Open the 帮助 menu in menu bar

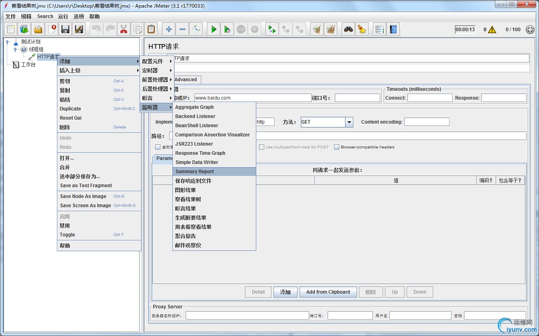point(95,16)
